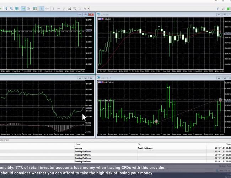The image size is (231, 178).
Task: Click the Time column header in mailbox
Action: (x=228, y=145)
